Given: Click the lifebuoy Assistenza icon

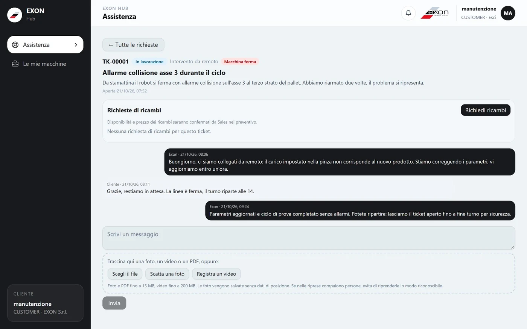Looking at the screenshot, I should 15,45.
